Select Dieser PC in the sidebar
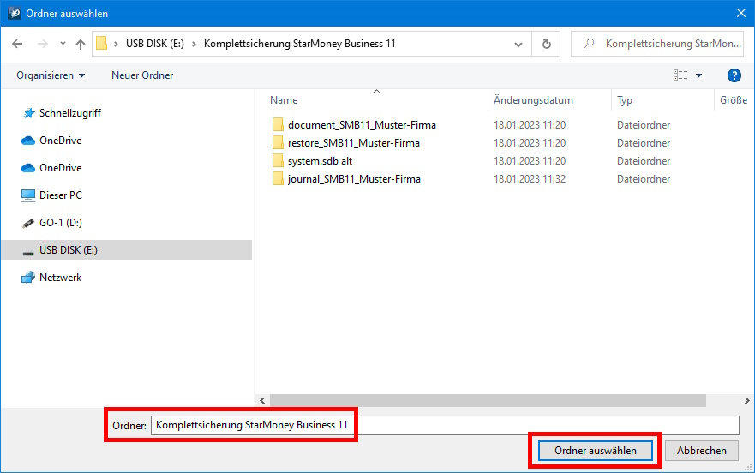The image size is (755, 473). click(61, 195)
